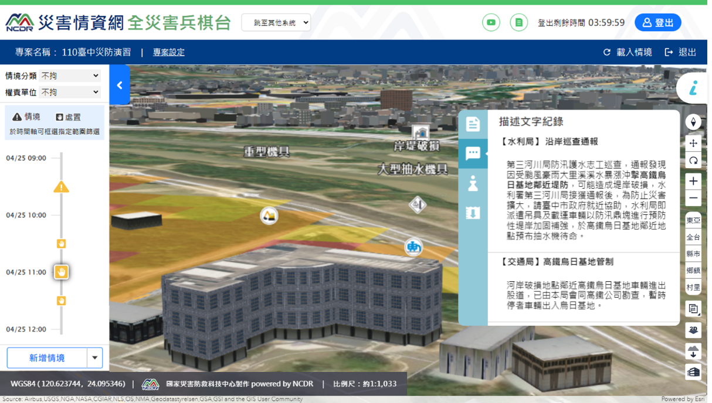Open the YouTube video icon in header
This screenshot has height=403, width=712.
[491, 23]
